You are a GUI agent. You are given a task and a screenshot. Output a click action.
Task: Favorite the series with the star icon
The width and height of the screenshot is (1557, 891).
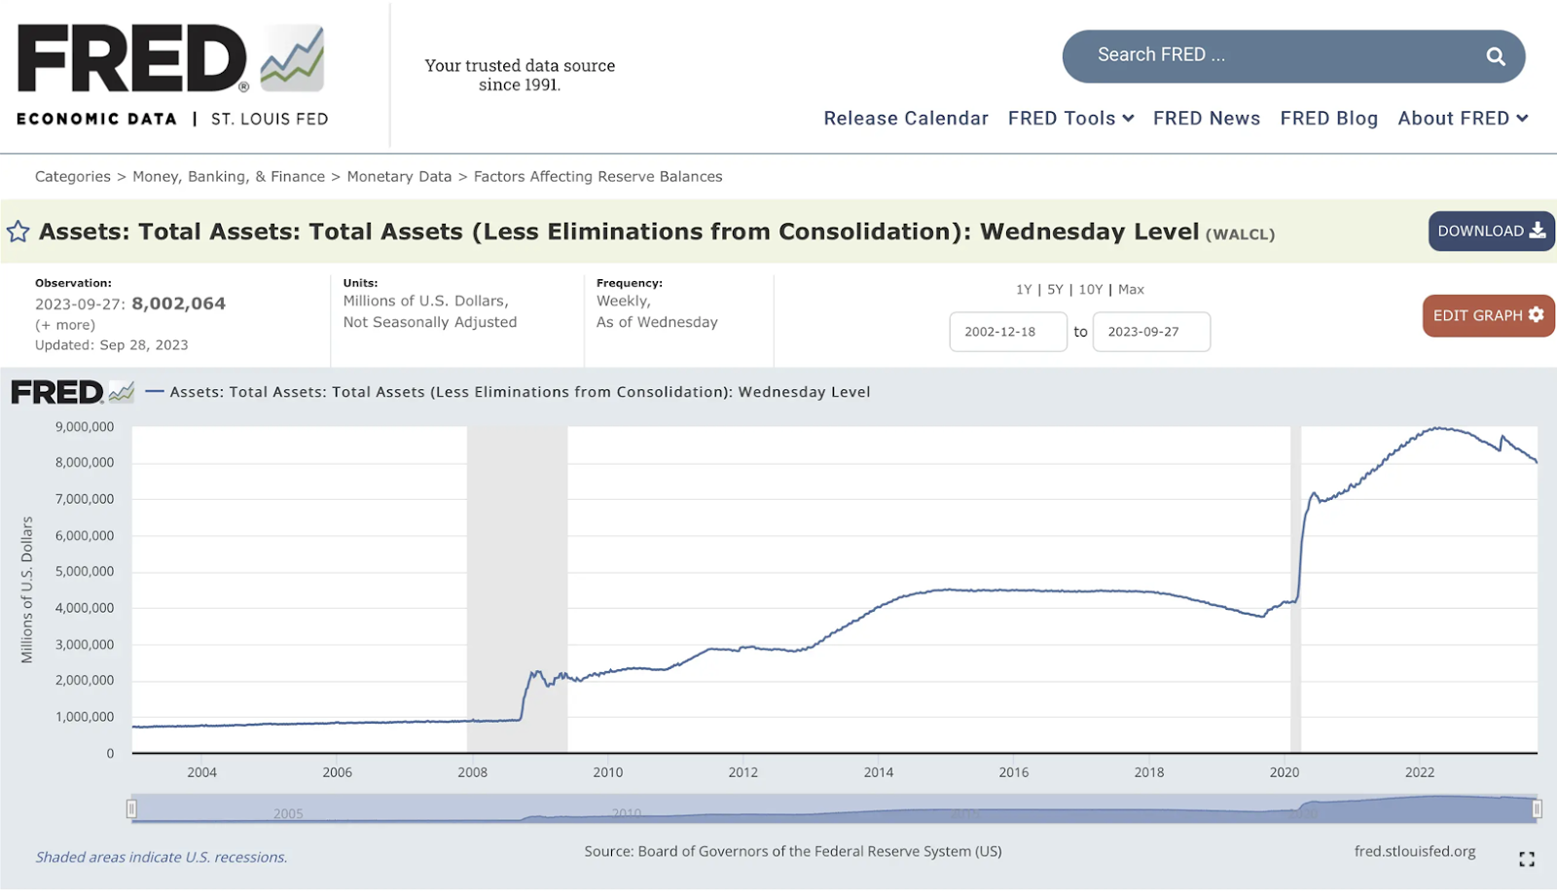(x=18, y=232)
